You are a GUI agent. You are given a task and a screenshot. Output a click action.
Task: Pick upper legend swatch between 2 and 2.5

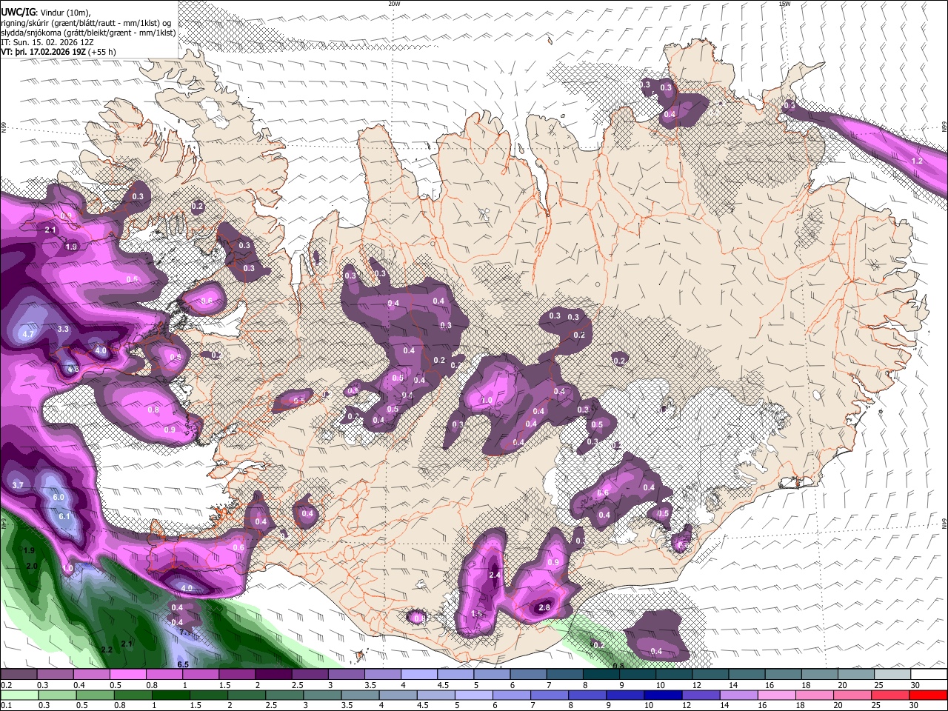click(x=273, y=675)
